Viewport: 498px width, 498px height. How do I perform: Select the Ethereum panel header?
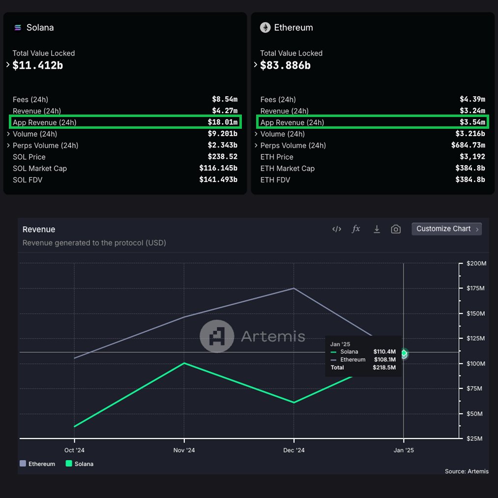[293, 28]
